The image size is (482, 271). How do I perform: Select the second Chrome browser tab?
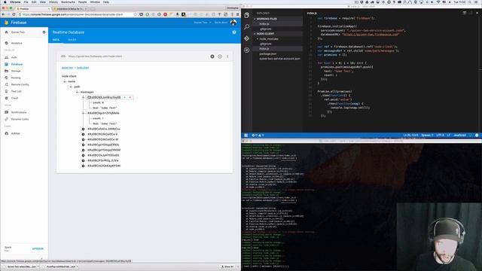click(x=69, y=8)
